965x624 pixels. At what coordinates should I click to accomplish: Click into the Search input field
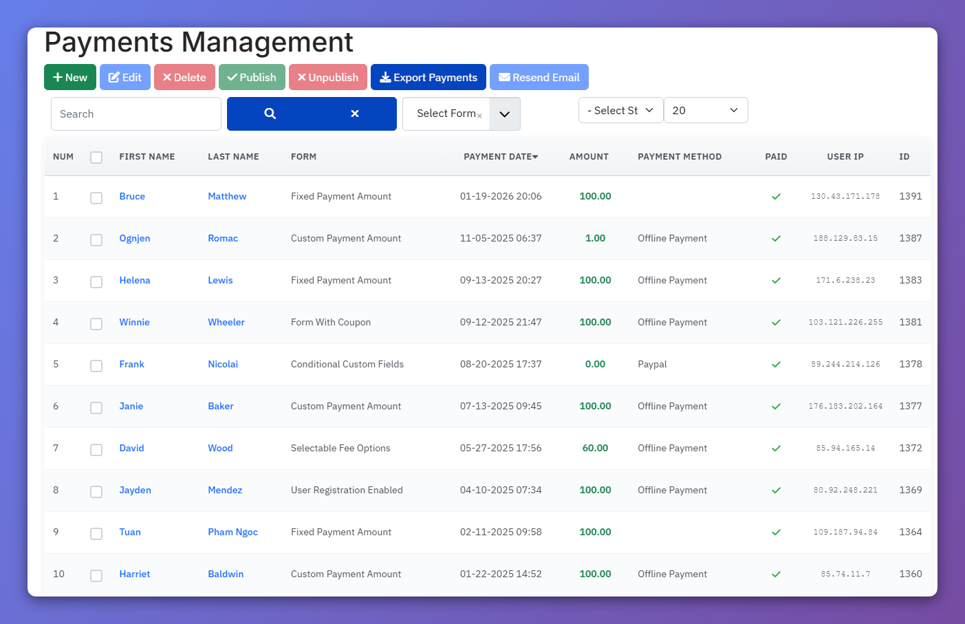pos(136,114)
